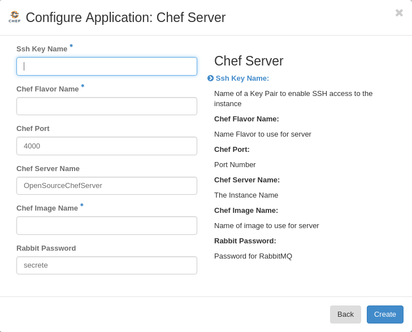Click into the Chef Flavor Name input box
The height and width of the screenshot is (332, 412).
pos(107,106)
